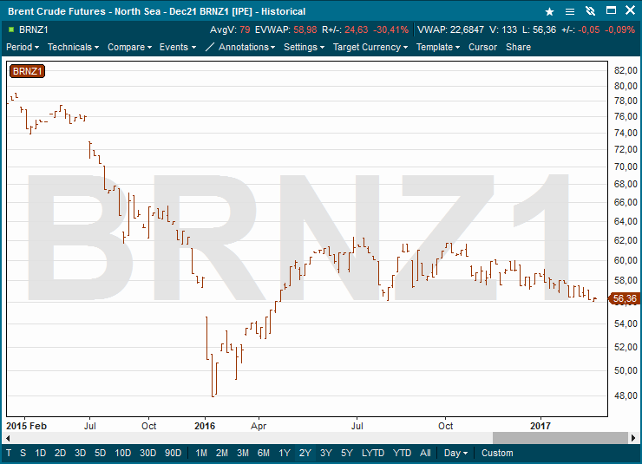Mark chart as favorite with star icon
642x464 pixels.
click(549, 11)
